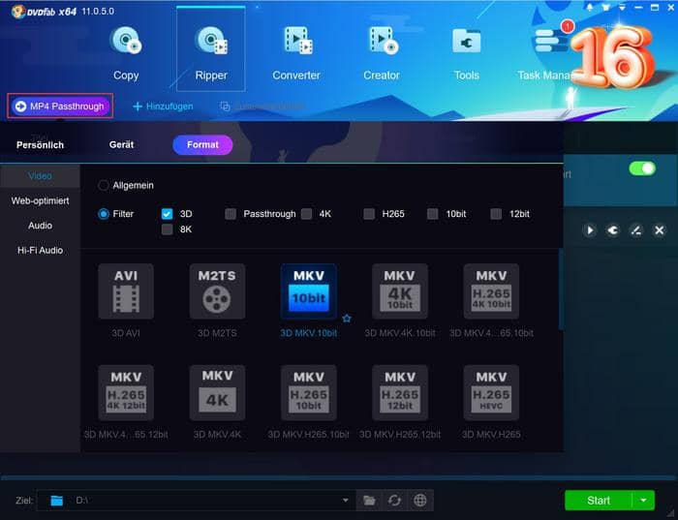The width and height of the screenshot is (678, 520).
Task: Expand the Ziel destination dropdown arrow
Action: (x=345, y=501)
